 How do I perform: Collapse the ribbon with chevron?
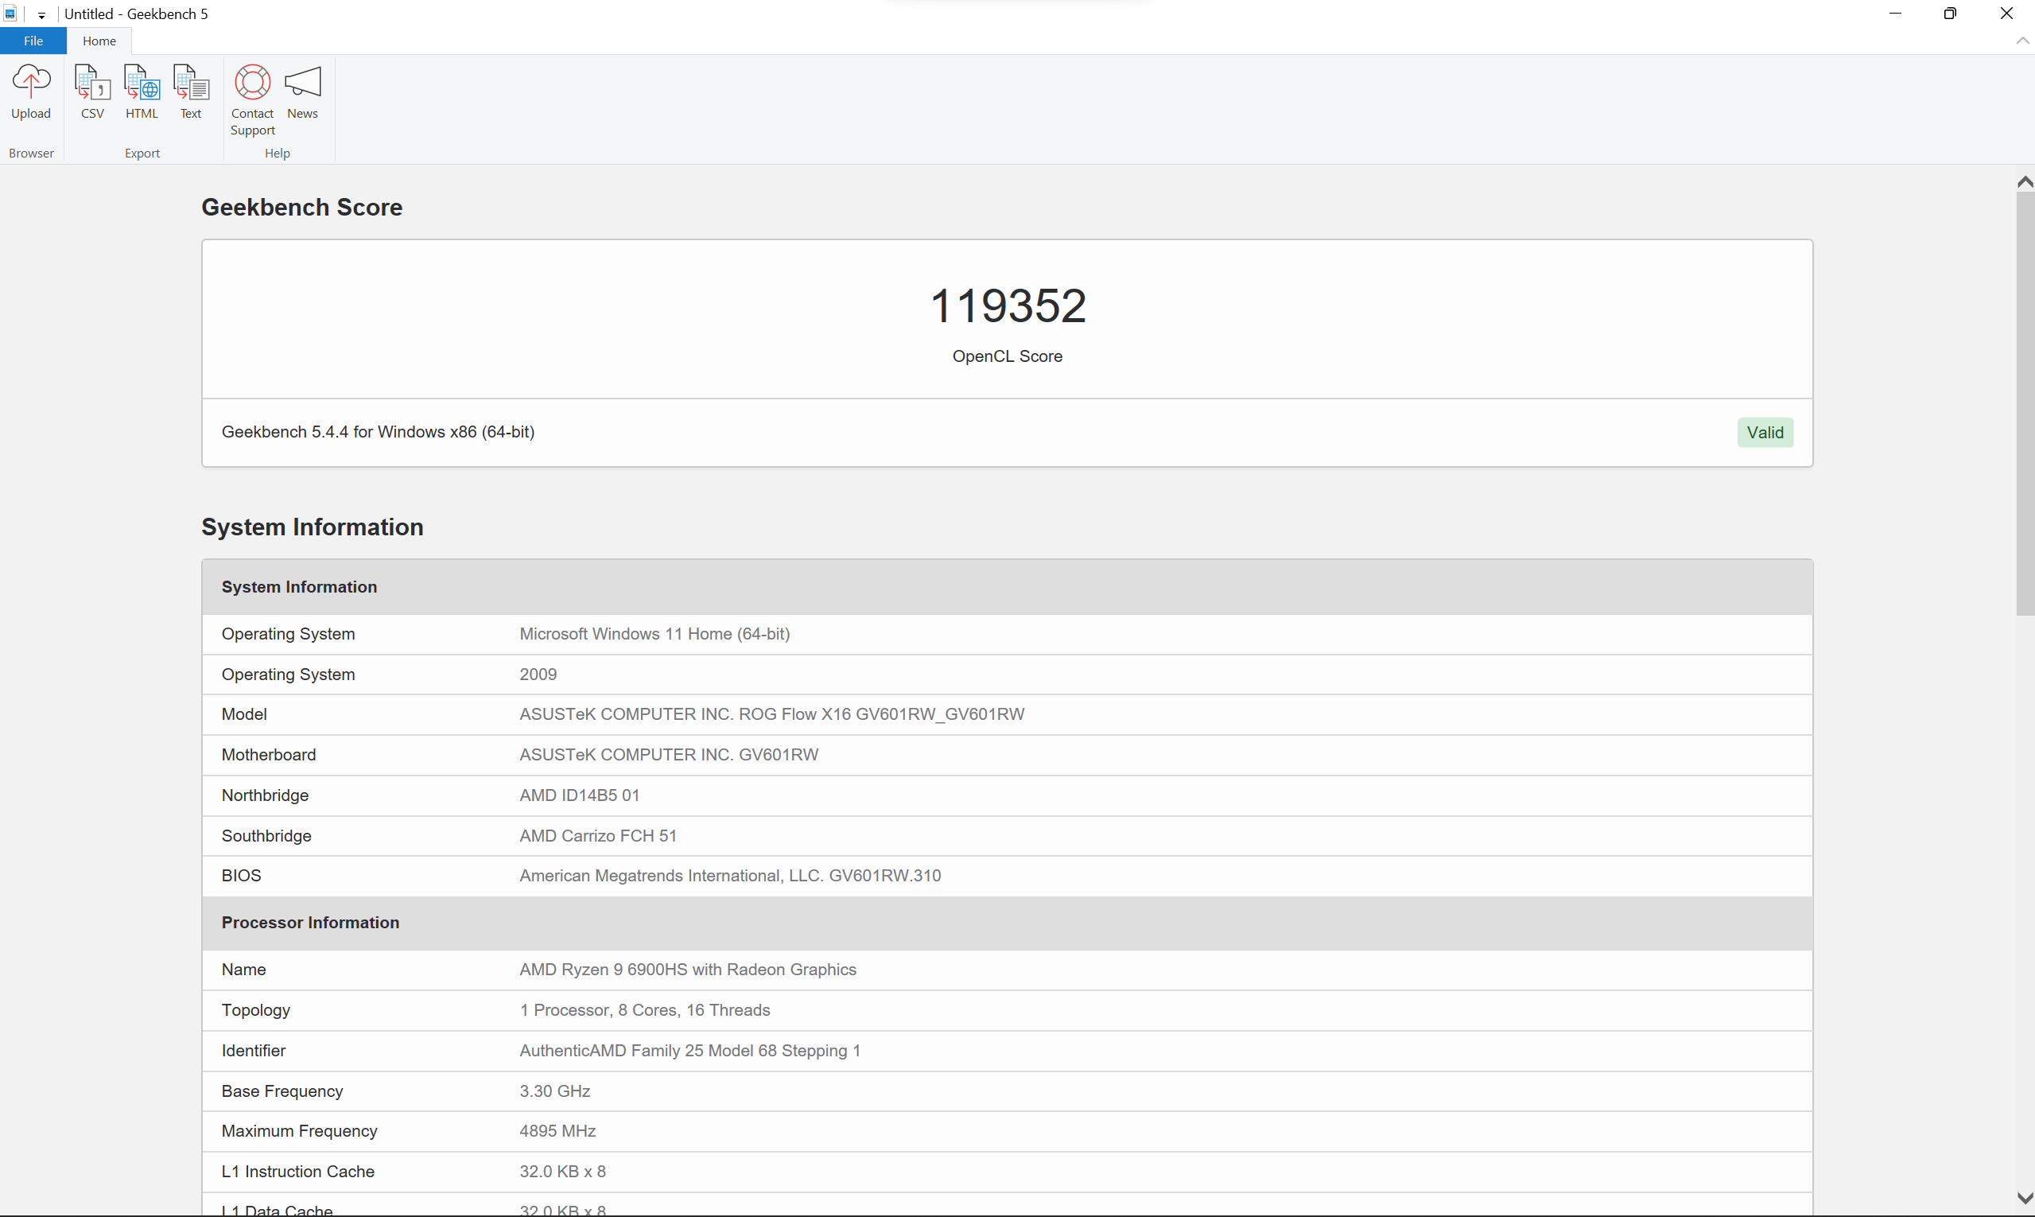(x=2023, y=41)
